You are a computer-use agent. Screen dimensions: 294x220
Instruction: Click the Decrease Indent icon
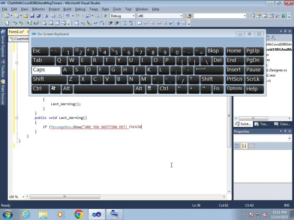111,23
